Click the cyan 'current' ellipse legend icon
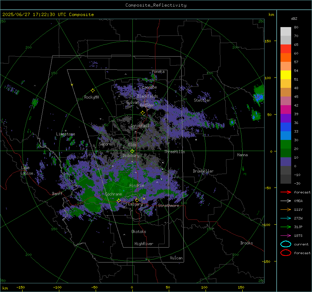The width and height of the screenshot is (312, 292). [x=286, y=244]
